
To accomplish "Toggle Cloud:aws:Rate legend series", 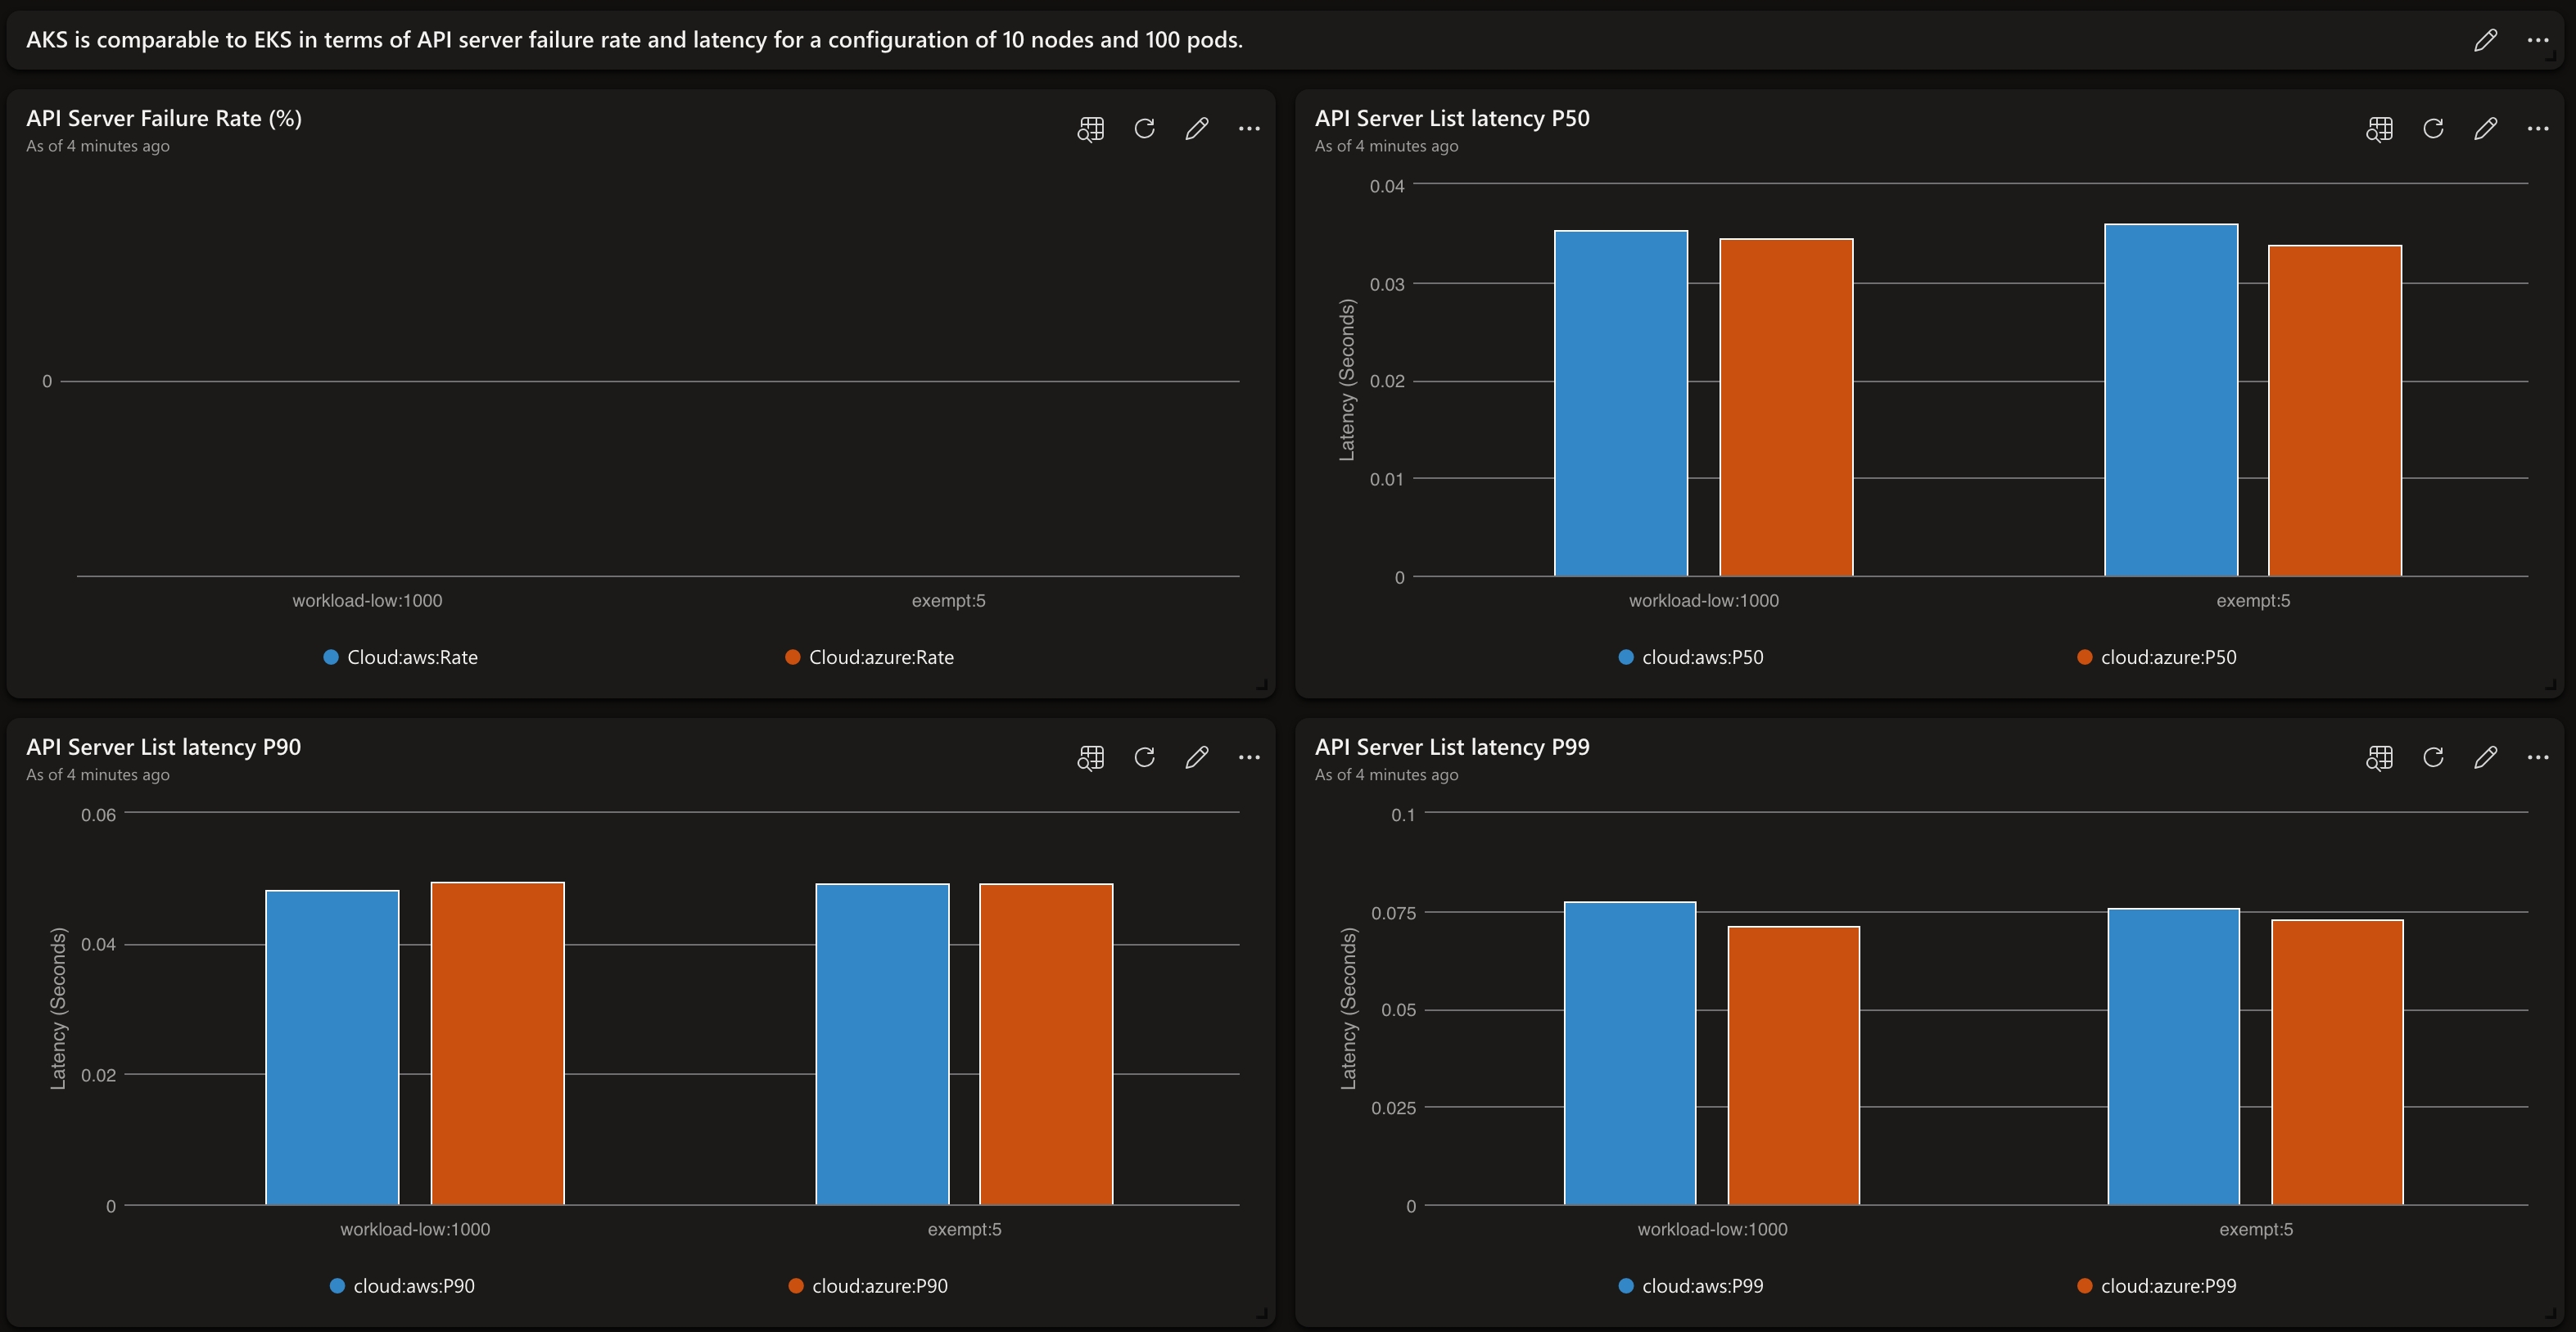I will coord(401,657).
